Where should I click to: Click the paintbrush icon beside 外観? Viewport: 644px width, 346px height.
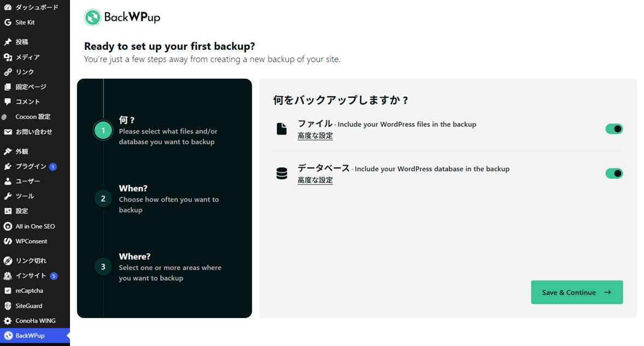tap(8, 151)
